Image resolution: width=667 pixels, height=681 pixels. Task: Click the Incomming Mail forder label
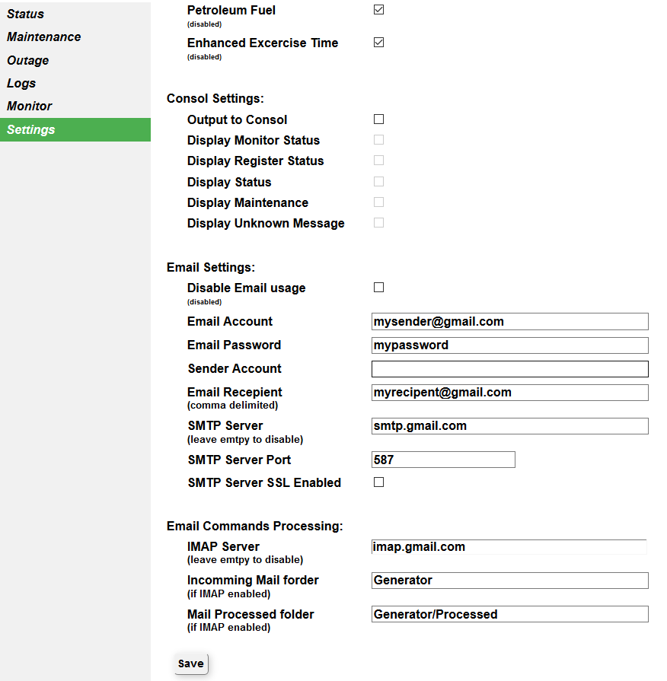pyautogui.click(x=253, y=581)
